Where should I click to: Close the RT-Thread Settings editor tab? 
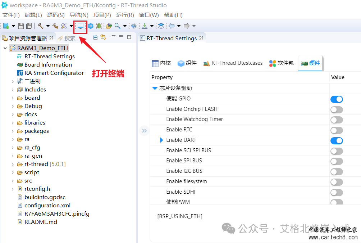[x=201, y=38]
